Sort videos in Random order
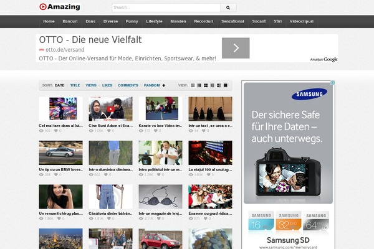374x249 pixels. [151, 85]
